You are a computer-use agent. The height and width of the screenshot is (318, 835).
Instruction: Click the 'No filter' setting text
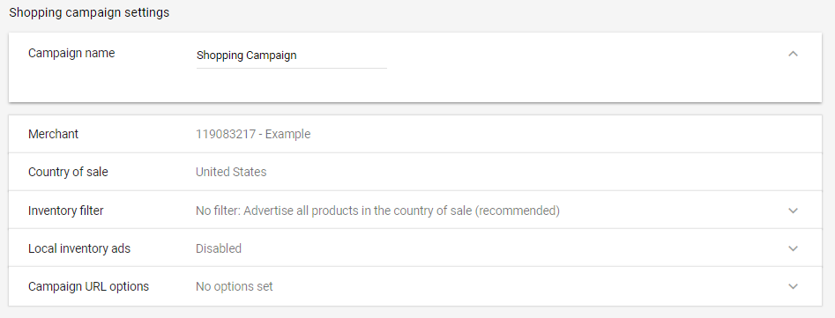point(218,211)
